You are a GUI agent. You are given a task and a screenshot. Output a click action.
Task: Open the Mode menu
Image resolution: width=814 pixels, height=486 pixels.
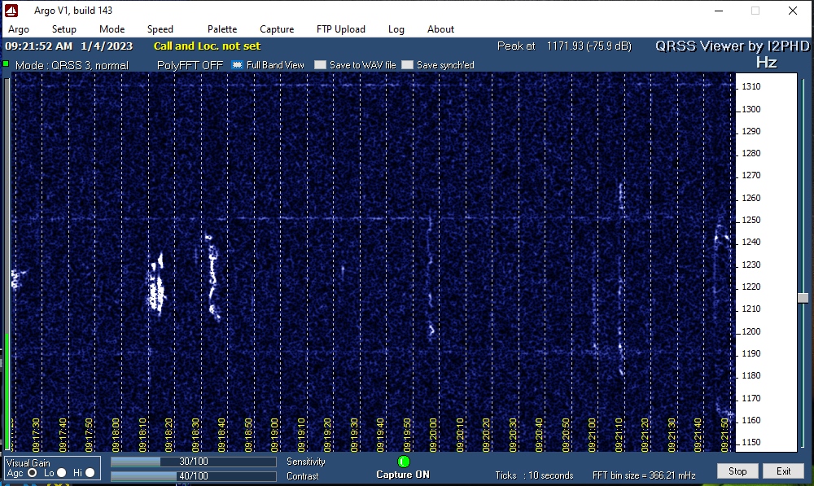112,29
